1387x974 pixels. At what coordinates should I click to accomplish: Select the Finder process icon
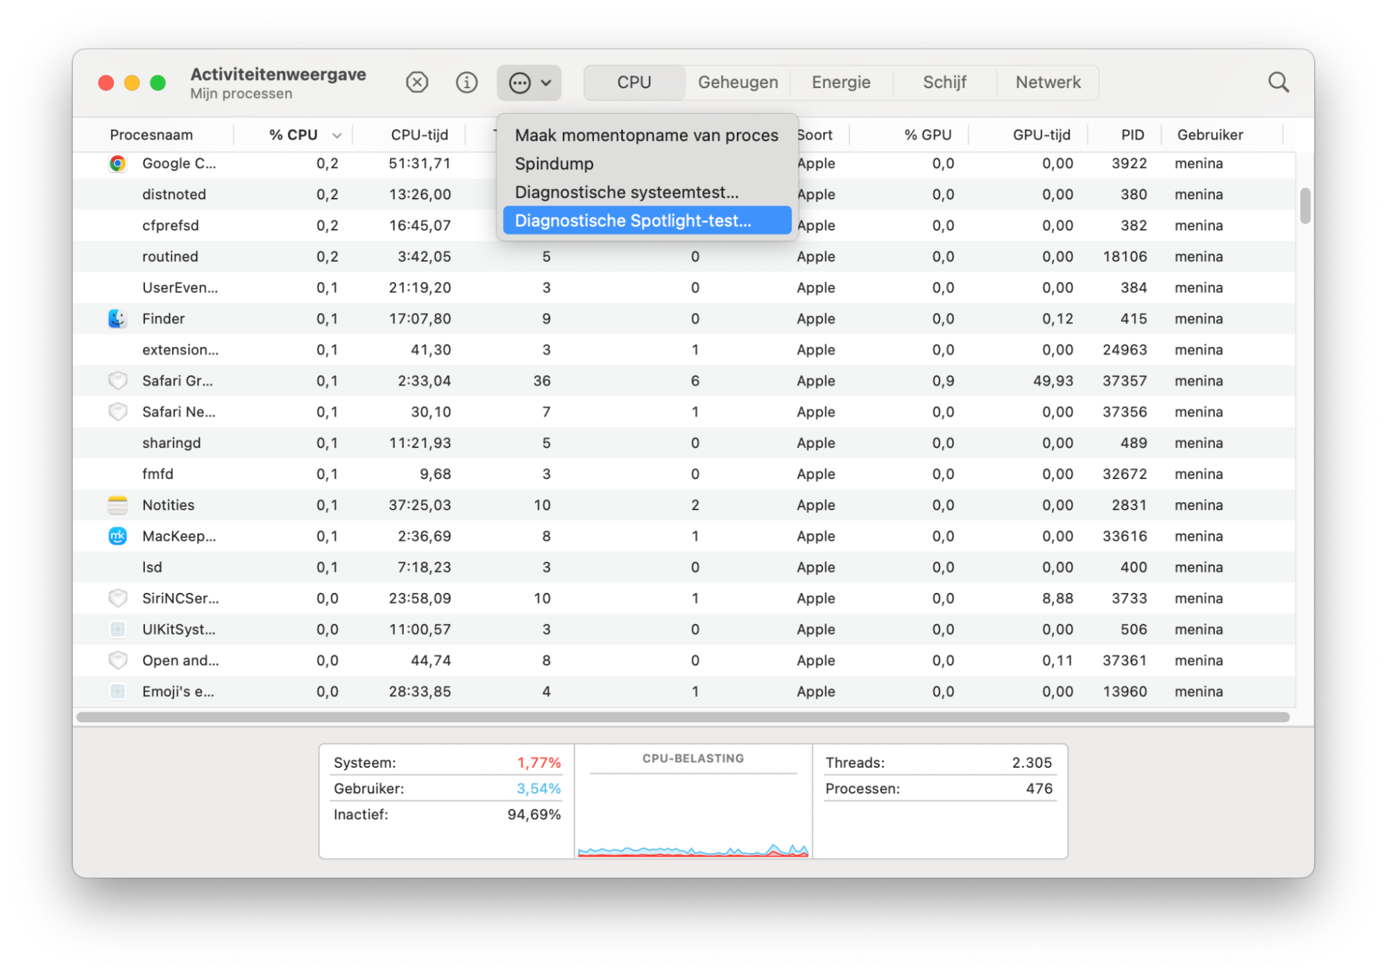pos(117,319)
